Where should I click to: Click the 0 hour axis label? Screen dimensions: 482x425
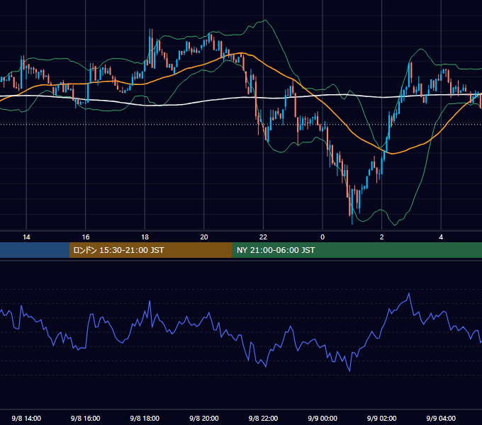tap(323, 237)
